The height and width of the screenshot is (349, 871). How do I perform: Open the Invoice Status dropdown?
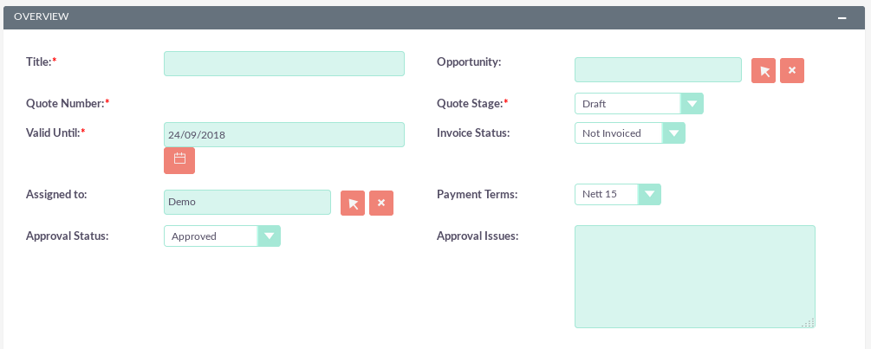(630, 133)
